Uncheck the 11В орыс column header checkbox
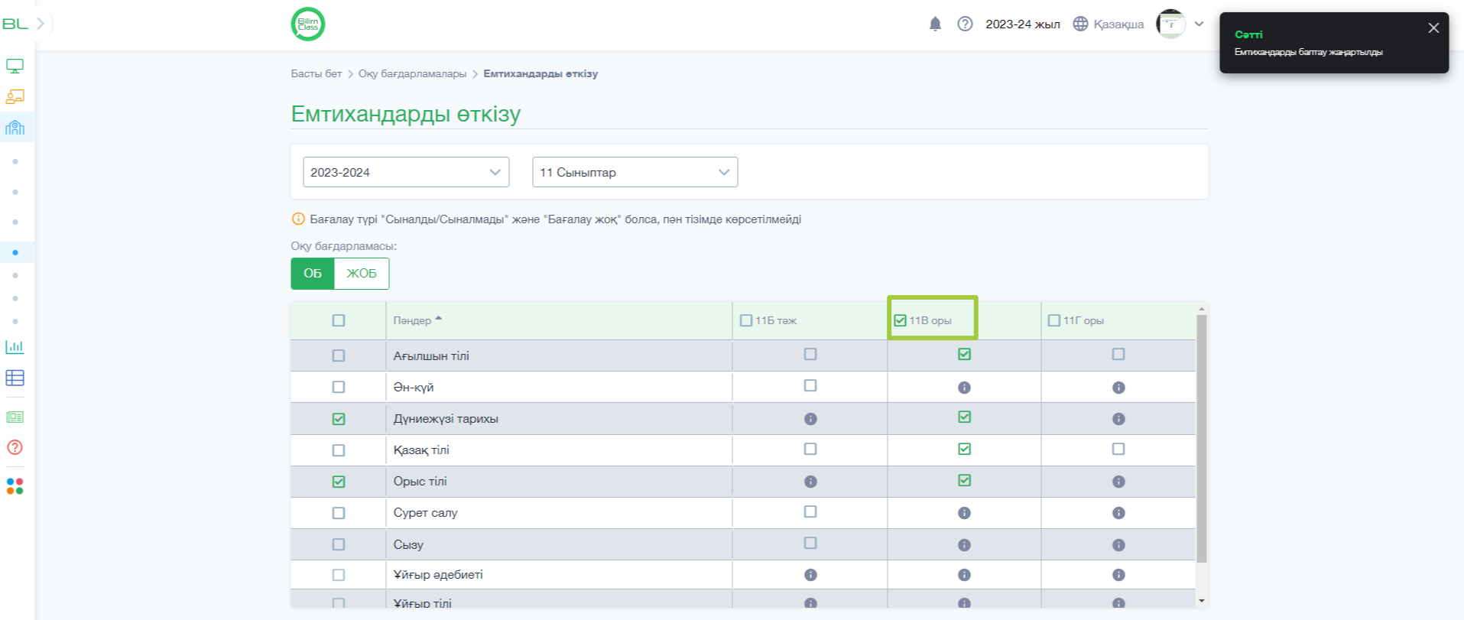Image resolution: width=1464 pixels, height=620 pixels. click(x=900, y=320)
